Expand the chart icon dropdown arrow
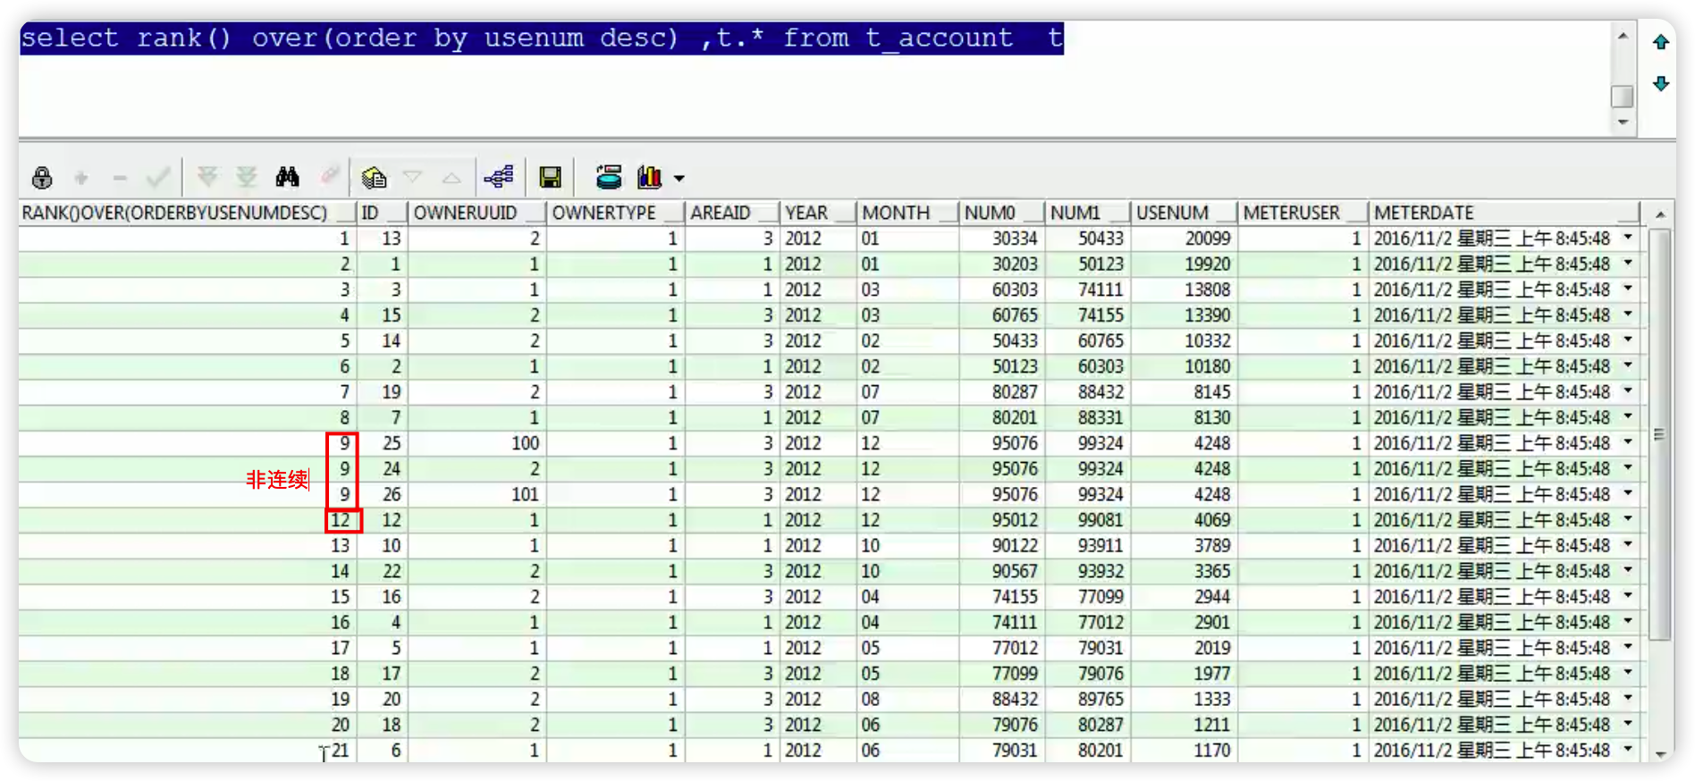 (x=679, y=179)
